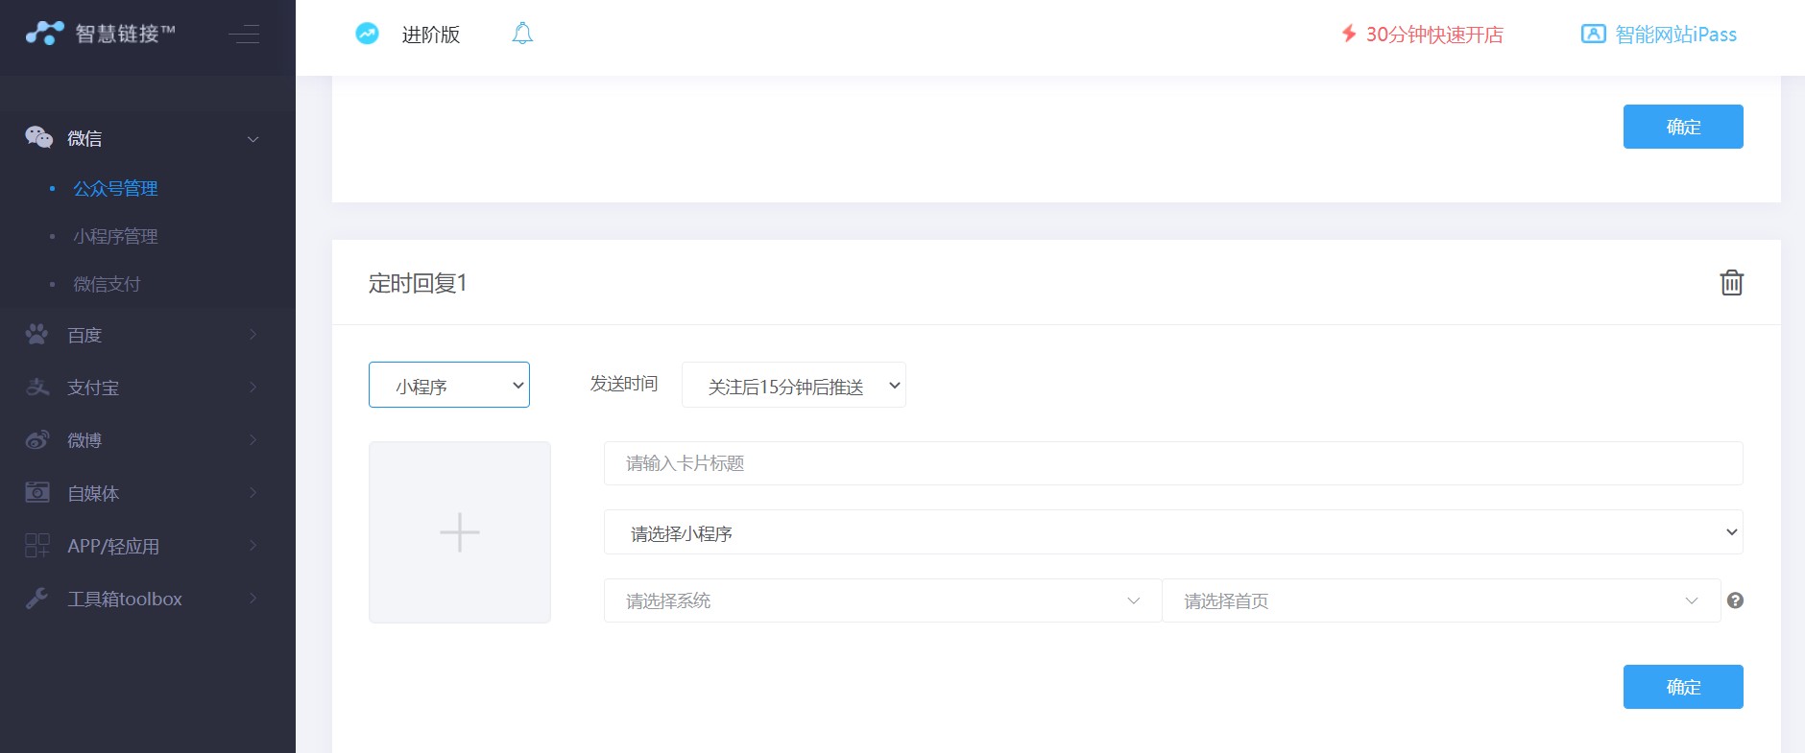This screenshot has width=1805, height=753.
Task: Click the 定时回复1 heading
Action: (418, 283)
